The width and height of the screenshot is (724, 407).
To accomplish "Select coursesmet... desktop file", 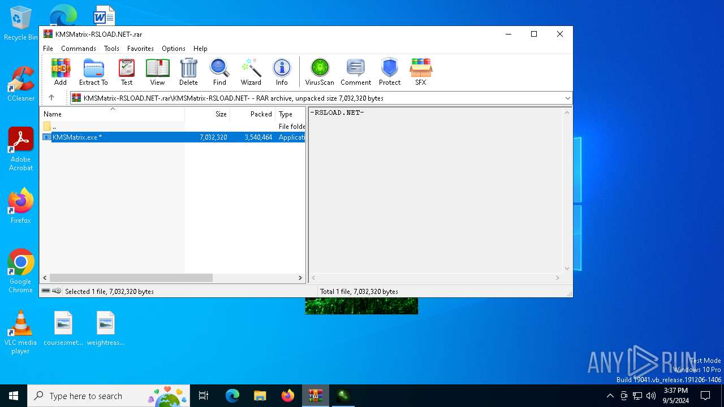I will pyautogui.click(x=63, y=328).
